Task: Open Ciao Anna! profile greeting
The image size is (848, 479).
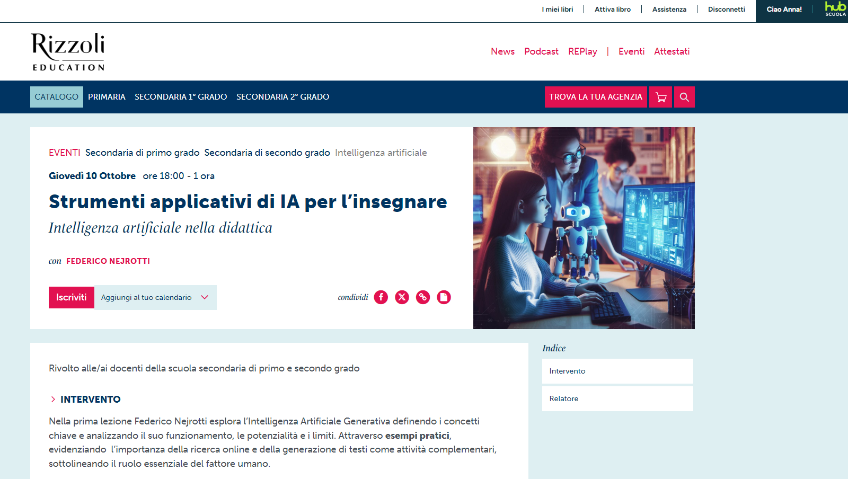Action: point(784,9)
